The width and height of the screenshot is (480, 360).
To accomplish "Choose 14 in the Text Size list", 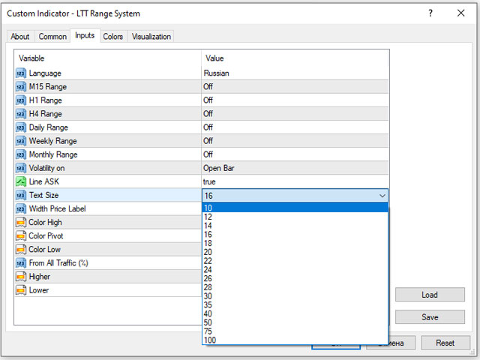I will click(x=295, y=226).
